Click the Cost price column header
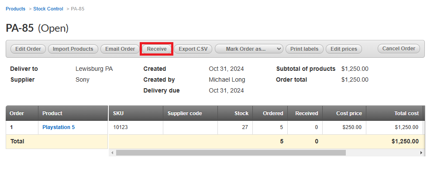 point(344,113)
